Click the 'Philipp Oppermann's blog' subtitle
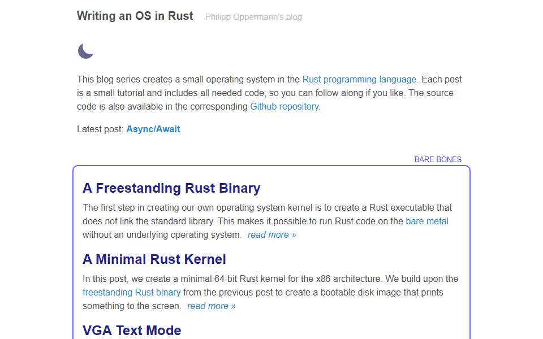Image resolution: width=543 pixels, height=339 pixels. (253, 17)
